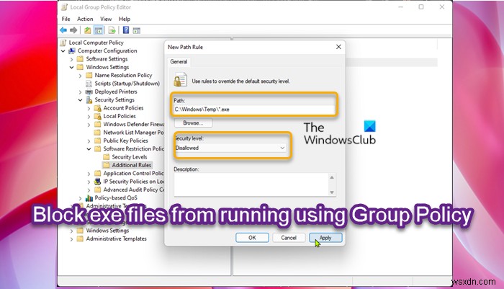Click the IP Security Policies icon
Image resolution: width=504 pixels, height=289 pixels.
(x=97, y=182)
